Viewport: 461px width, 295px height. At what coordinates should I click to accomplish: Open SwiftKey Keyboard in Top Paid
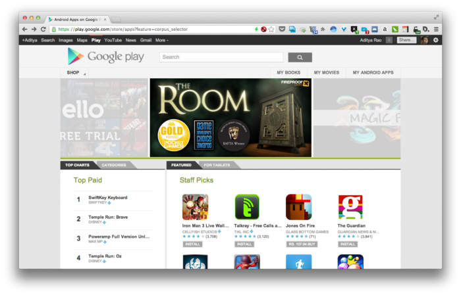pos(108,198)
